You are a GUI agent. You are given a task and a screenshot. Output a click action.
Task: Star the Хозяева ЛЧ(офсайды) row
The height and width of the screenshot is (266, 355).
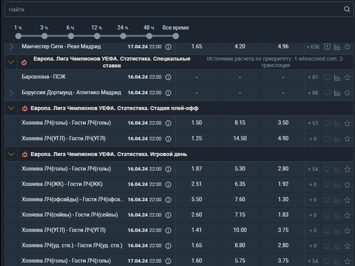(x=347, y=200)
